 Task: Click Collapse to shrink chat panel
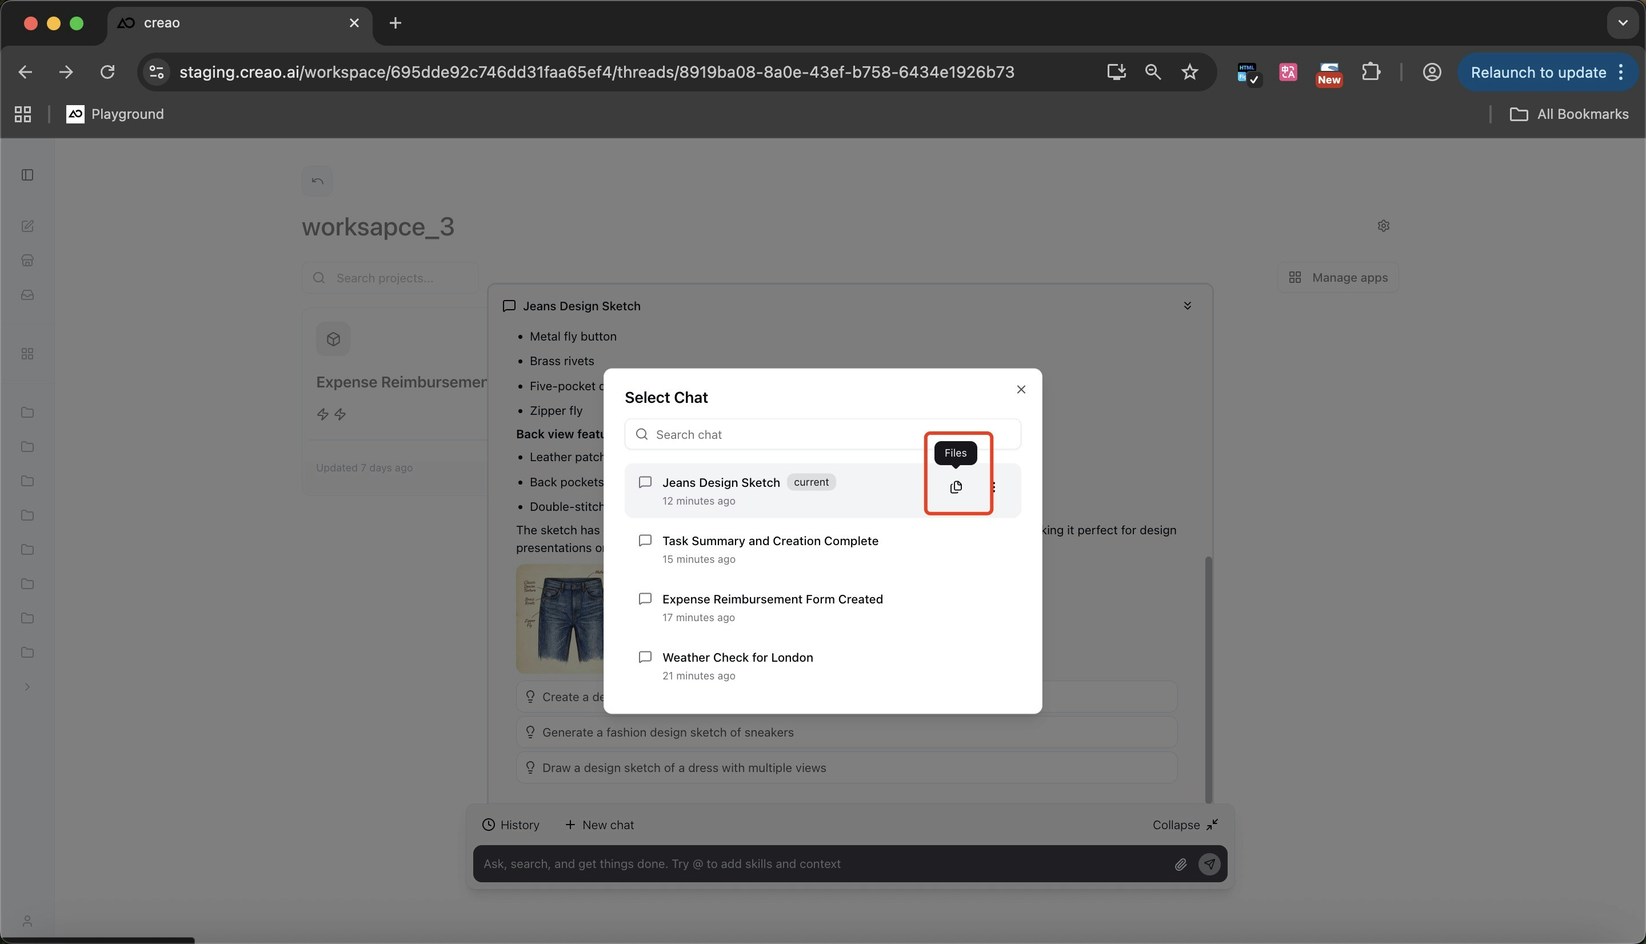[x=1185, y=825]
